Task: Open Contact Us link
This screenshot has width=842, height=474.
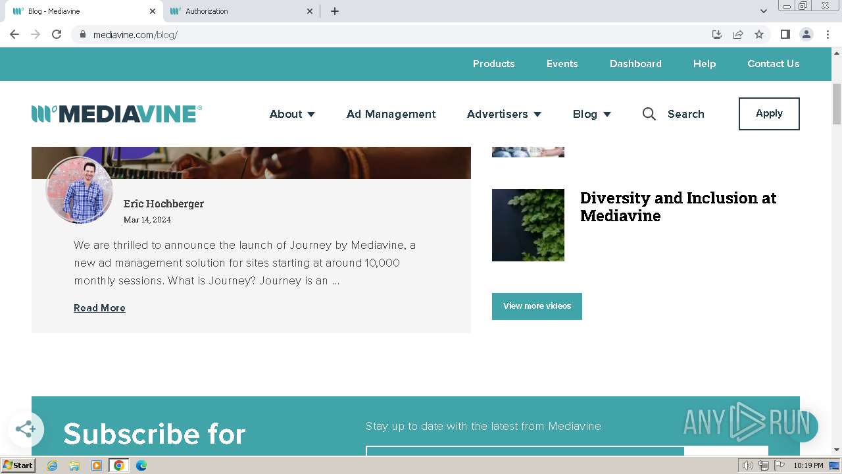Action: click(773, 64)
